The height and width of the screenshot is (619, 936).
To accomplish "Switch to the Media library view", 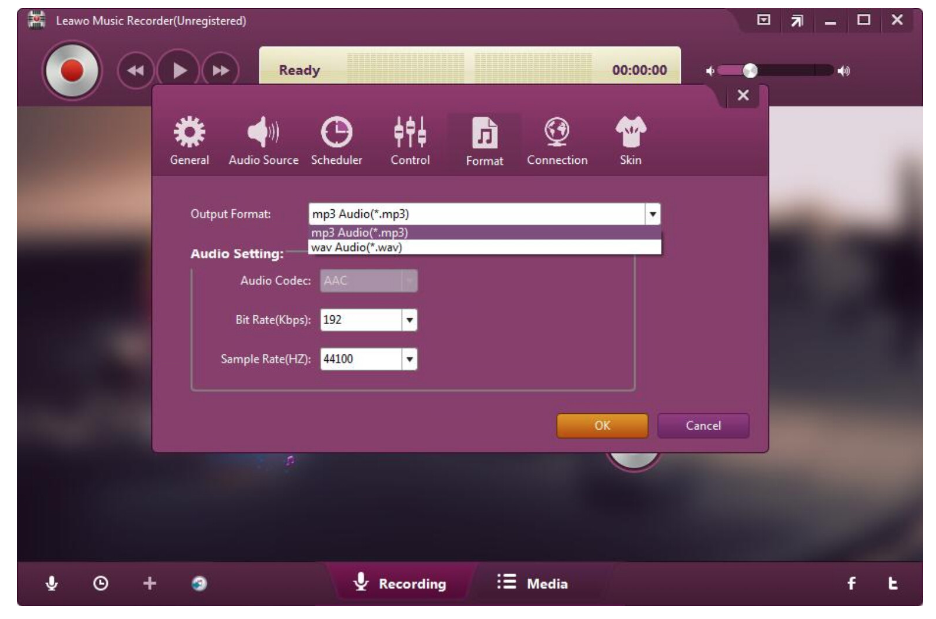I will pos(533,583).
